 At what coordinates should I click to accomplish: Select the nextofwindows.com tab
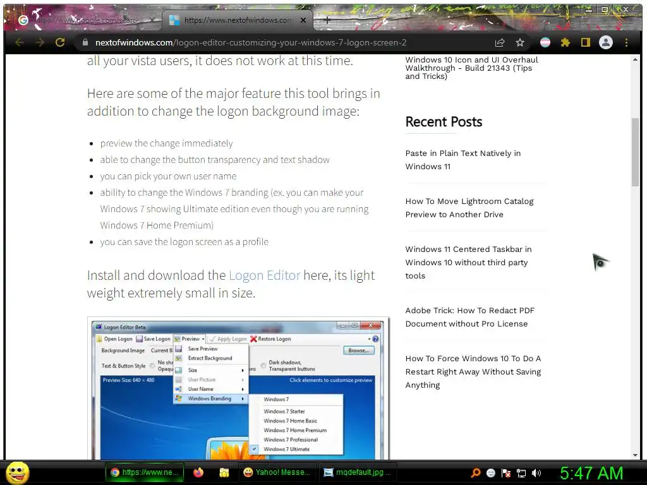click(x=238, y=20)
